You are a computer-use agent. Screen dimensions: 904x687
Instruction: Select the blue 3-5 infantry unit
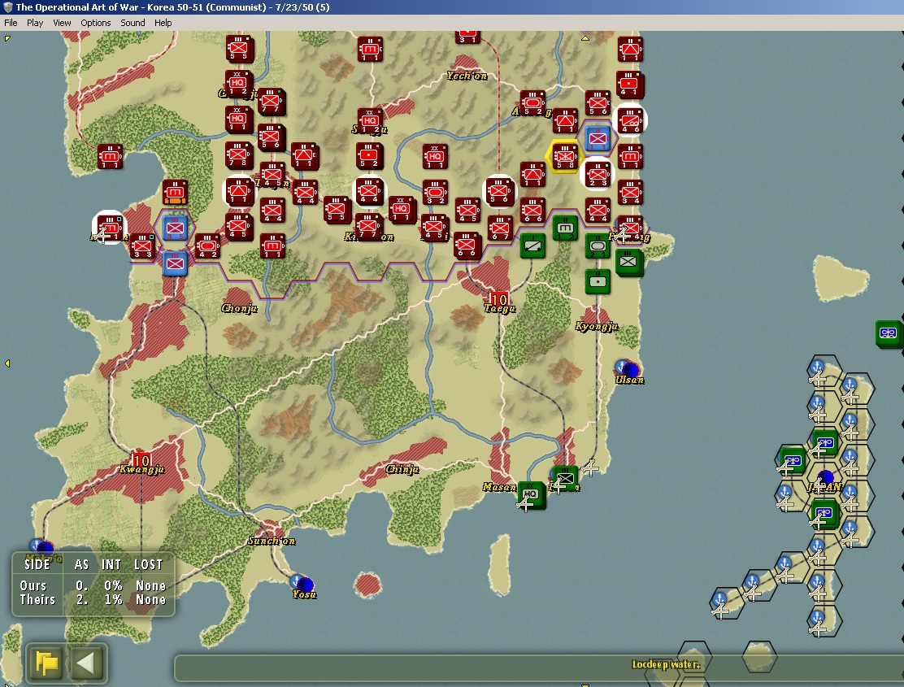175,228
